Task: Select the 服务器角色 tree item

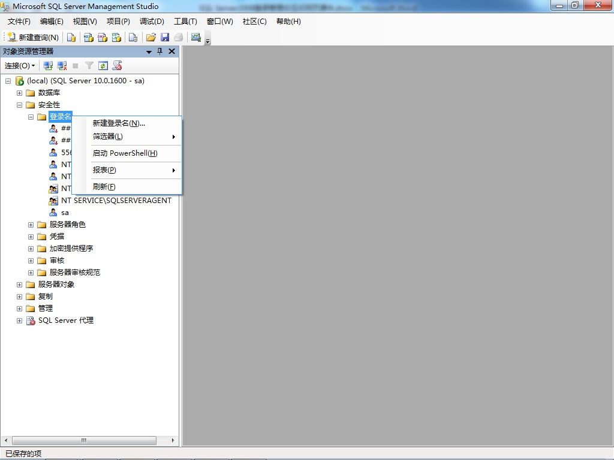Action: coord(67,225)
